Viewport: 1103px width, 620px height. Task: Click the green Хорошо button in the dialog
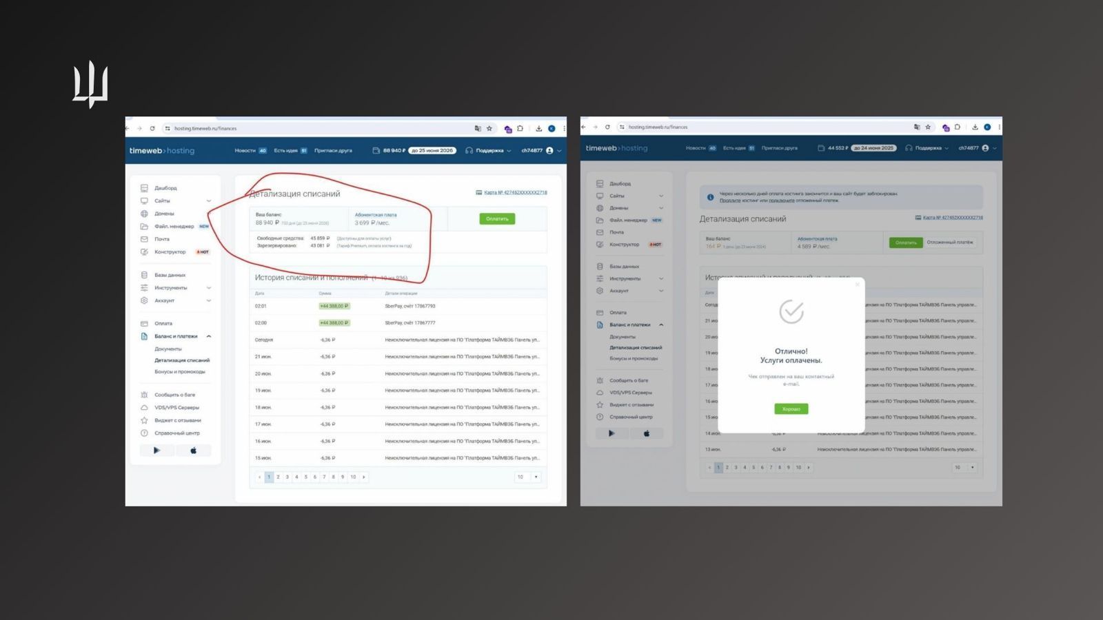click(x=791, y=409)
